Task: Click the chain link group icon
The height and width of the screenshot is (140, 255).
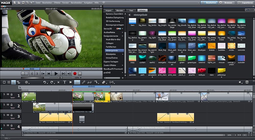Action: 83,82
